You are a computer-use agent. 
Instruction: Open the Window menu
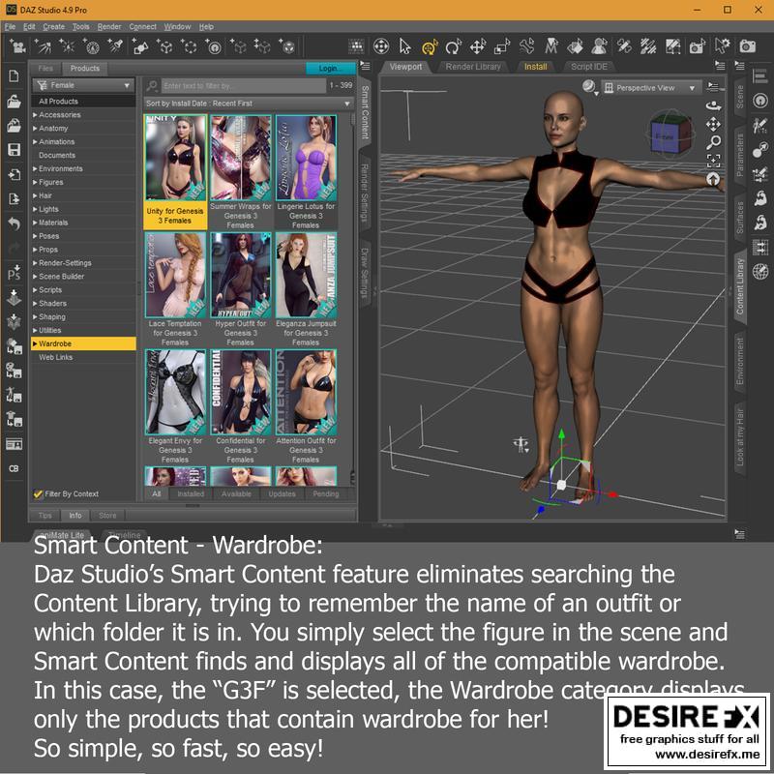click(x=177, y=27)
